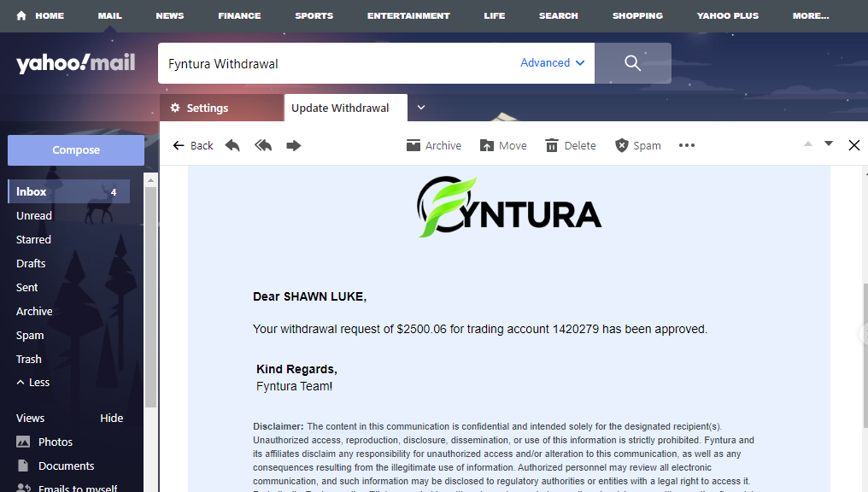Click the sidebar vertical scrollbar
868x492 pixels.
coord(150,297)
